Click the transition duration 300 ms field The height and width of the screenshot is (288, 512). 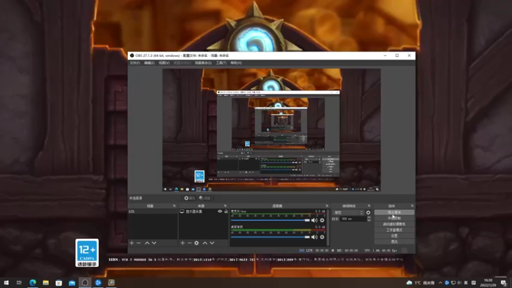pyautogui.click(x=353, y=219)
